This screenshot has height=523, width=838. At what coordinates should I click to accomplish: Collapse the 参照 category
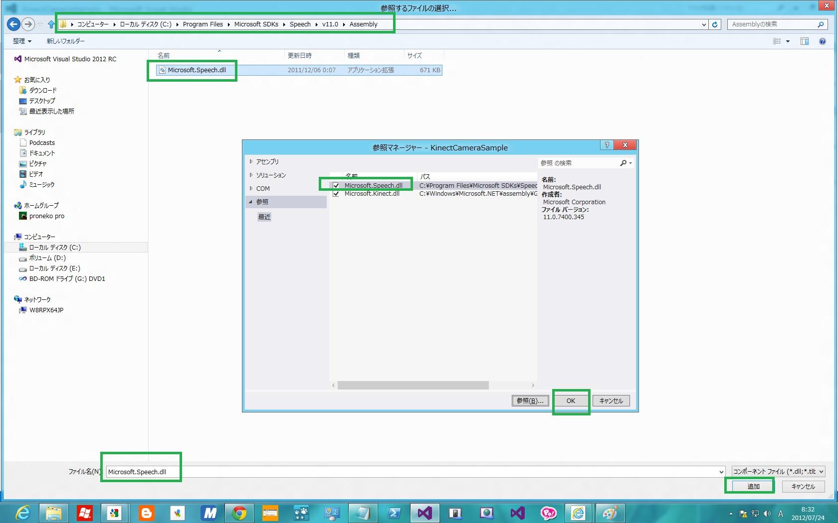tap(251, 202)
